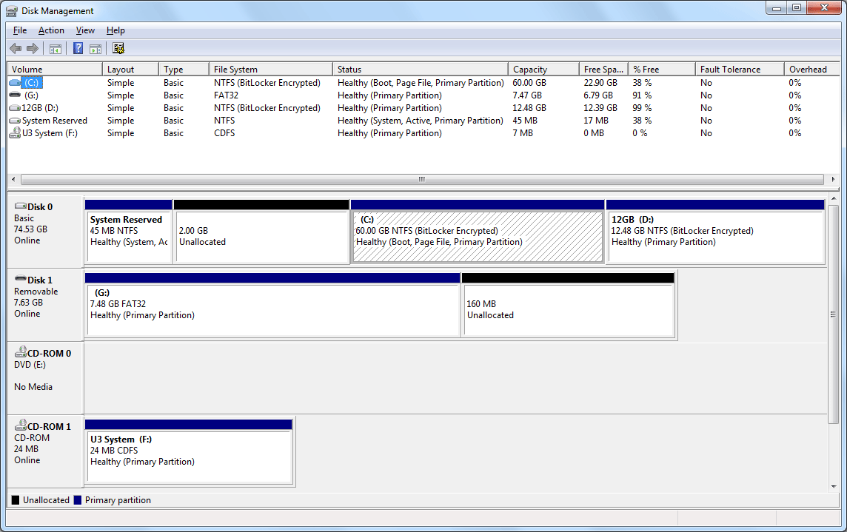The height and width of the screenshot is (532, 847).
Task: Click the CD-ROM 0 "No Media" text
Action: click(x=33, y=387)
